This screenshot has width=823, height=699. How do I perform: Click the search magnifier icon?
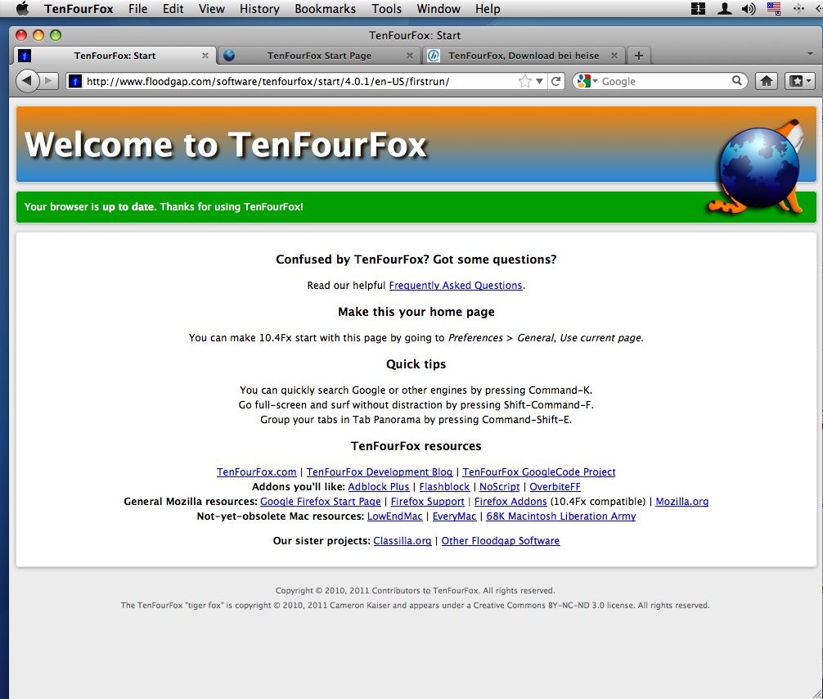click(737, 81)
